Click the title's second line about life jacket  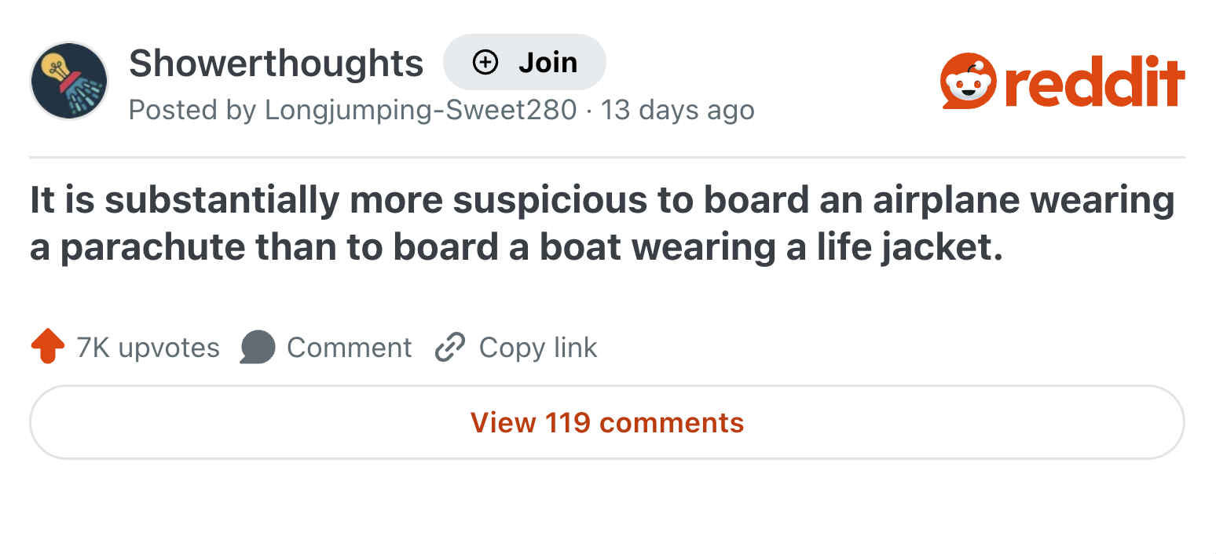pos(517,247)
